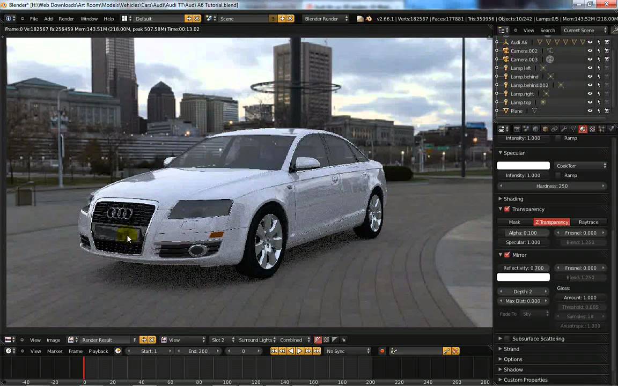This screenshot has height=386, width=618.
Task: Click the Blender logo splash icon
Action: 369,19
